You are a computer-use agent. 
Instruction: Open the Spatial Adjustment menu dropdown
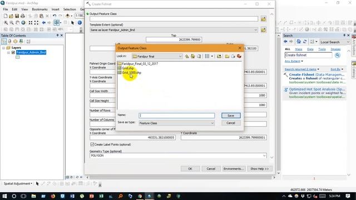pyautogui.click(x=18, y=183)
